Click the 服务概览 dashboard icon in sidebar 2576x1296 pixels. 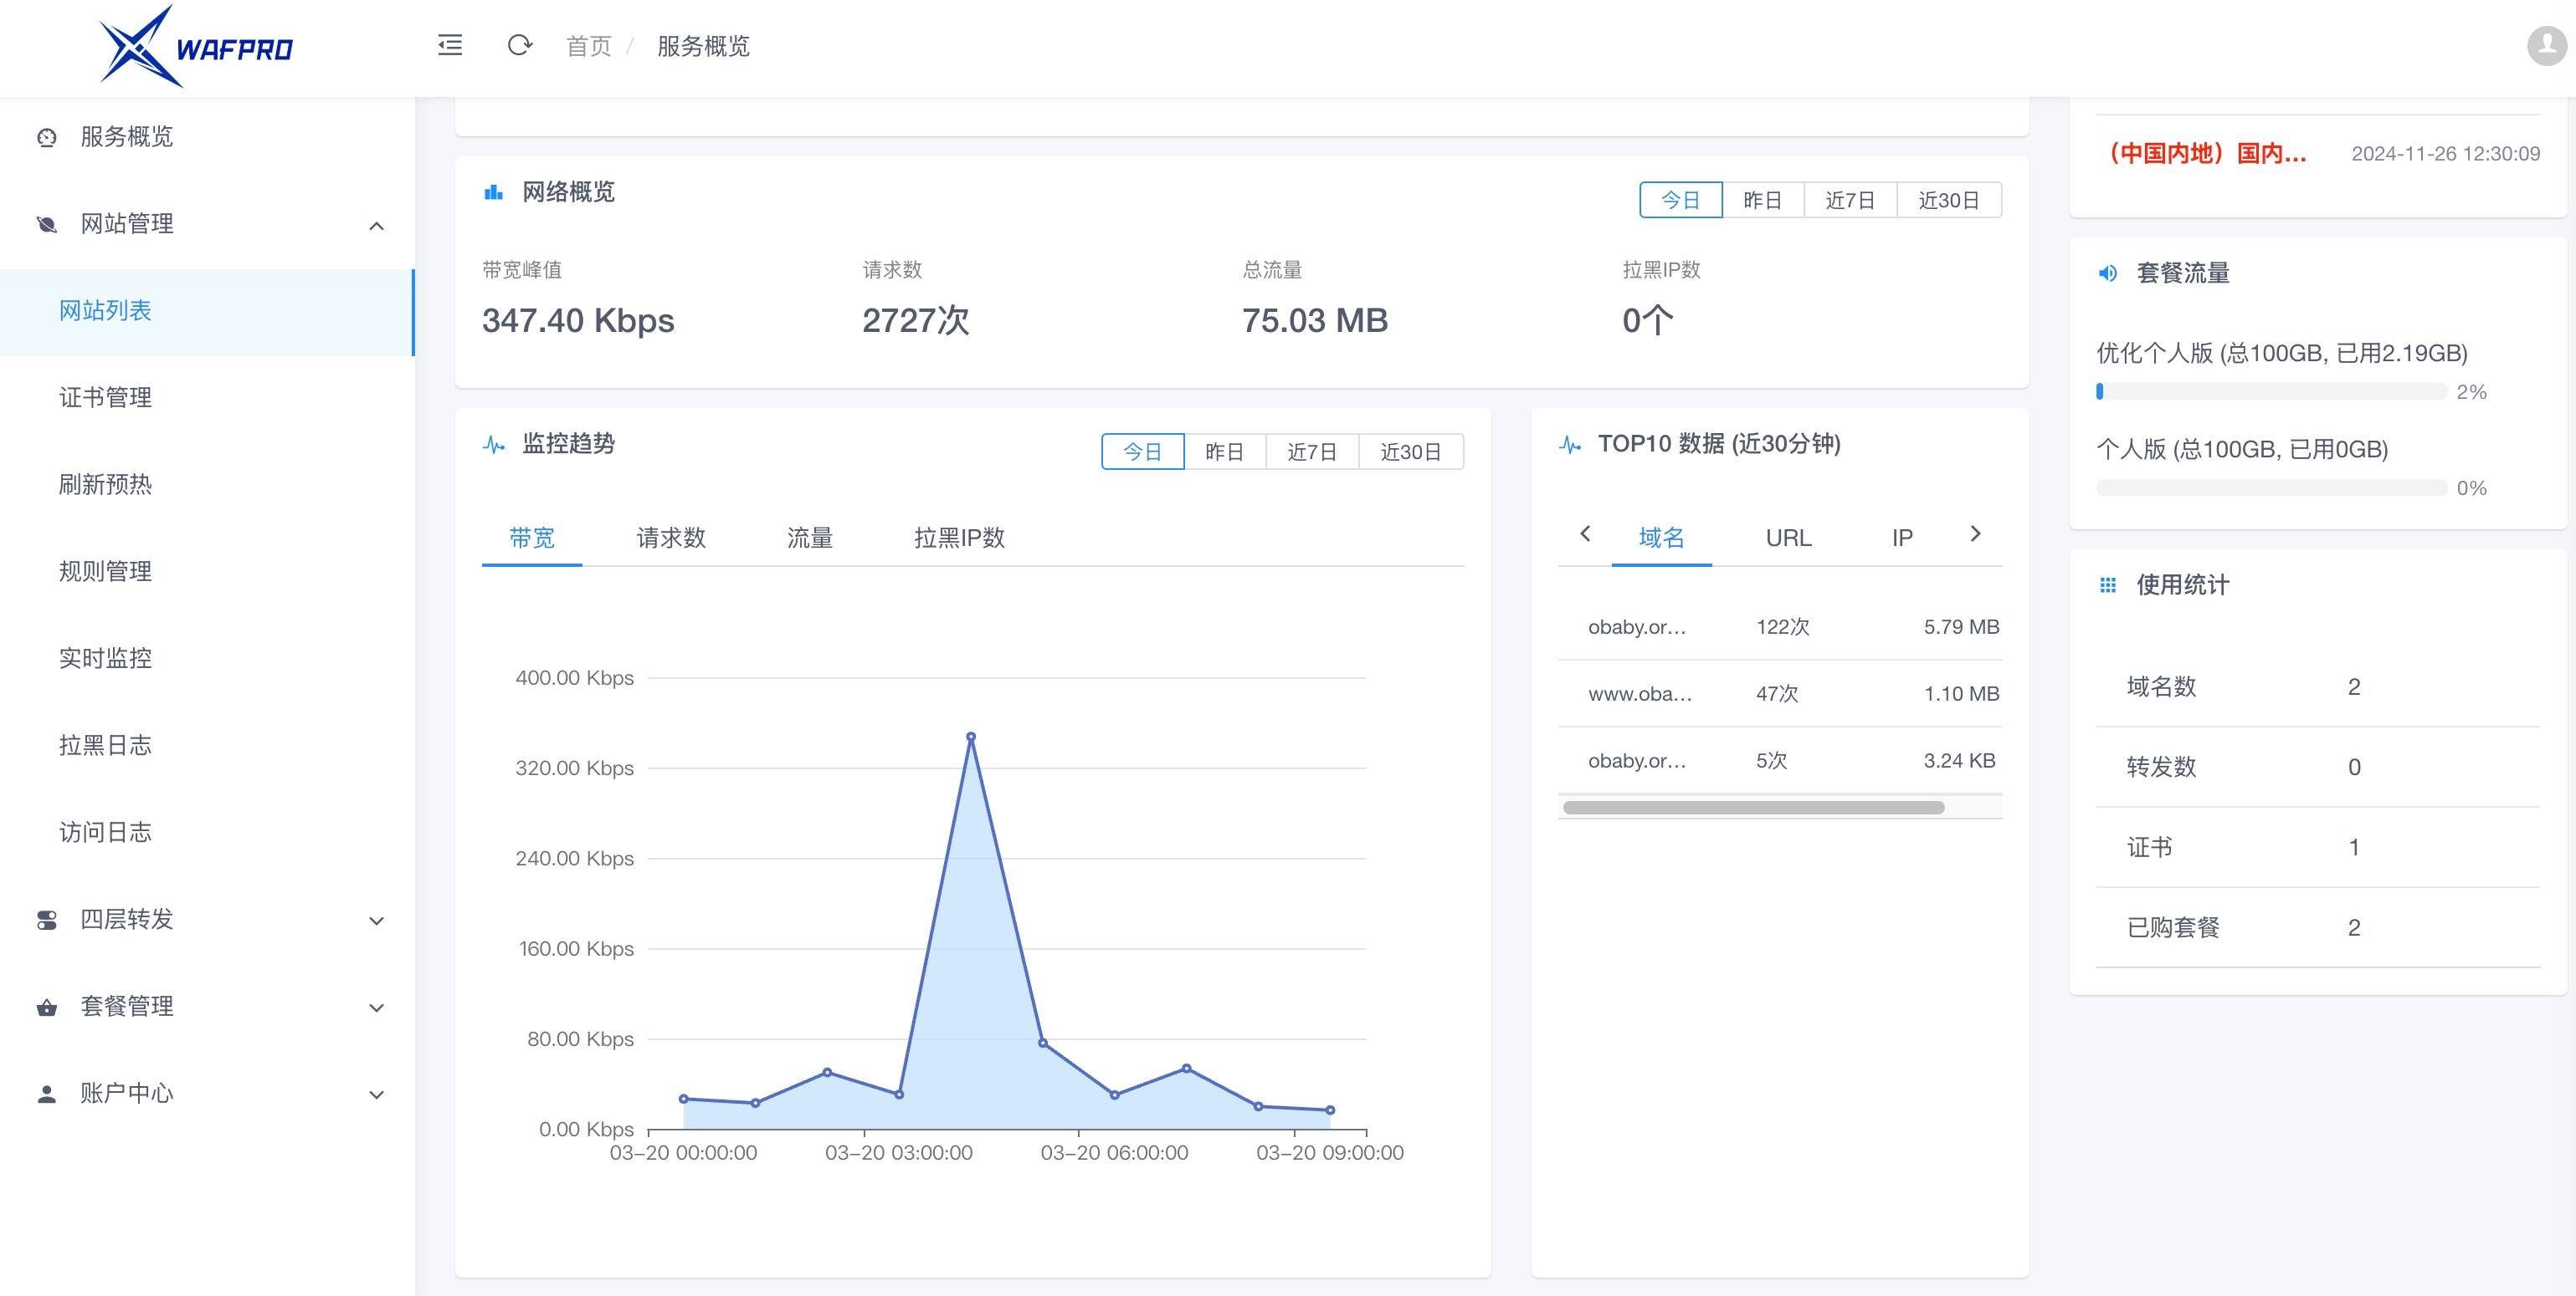pyautogui.click(x=47, y=138)
